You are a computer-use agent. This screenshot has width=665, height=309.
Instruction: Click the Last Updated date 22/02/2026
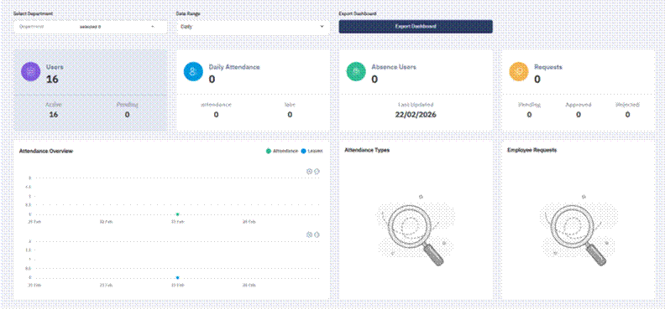tap(416, 115)
